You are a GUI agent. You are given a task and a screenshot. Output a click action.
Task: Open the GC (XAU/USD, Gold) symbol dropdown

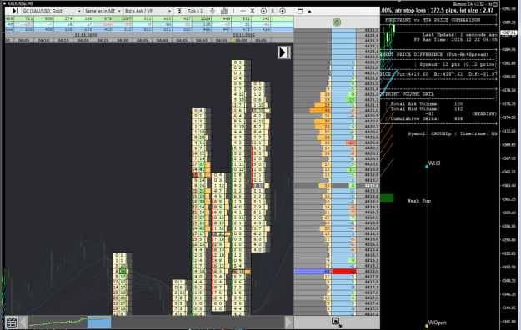[52, 11]
